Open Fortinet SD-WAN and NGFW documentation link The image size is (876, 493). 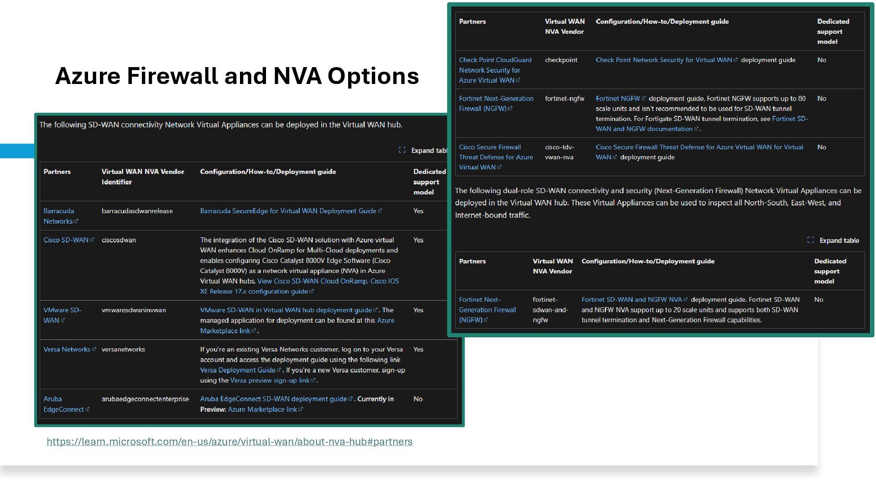coord(702,124)
